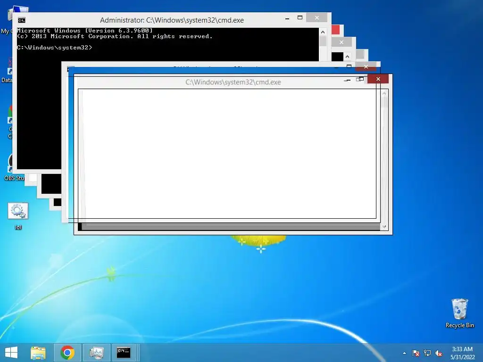Viewport: 483px width, 362px height.
Task: Open the network status tray icon
Action: (427, 353)
